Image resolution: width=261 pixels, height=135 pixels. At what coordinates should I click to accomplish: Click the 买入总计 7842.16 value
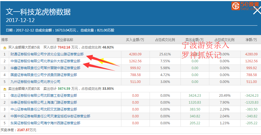point(64,47)
